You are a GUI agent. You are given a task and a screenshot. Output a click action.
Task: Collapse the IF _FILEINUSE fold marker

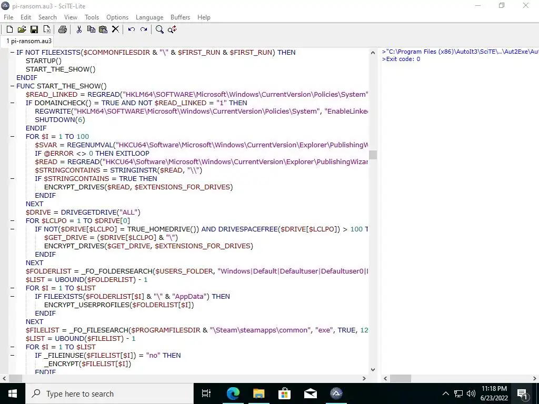click(13, 355)
